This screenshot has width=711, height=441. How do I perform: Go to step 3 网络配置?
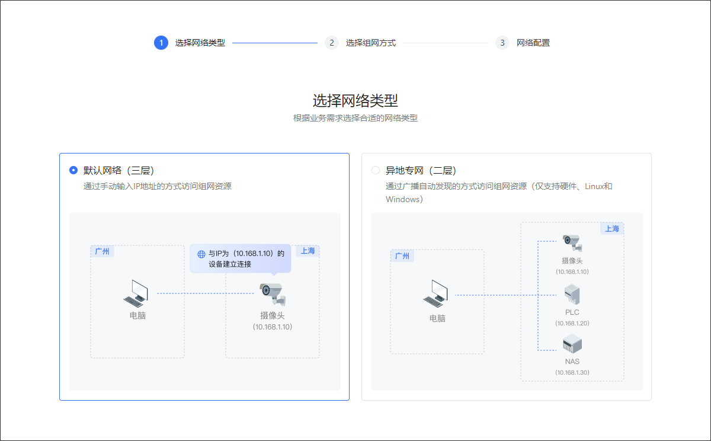pyautogui.click(x=502, y=43)
